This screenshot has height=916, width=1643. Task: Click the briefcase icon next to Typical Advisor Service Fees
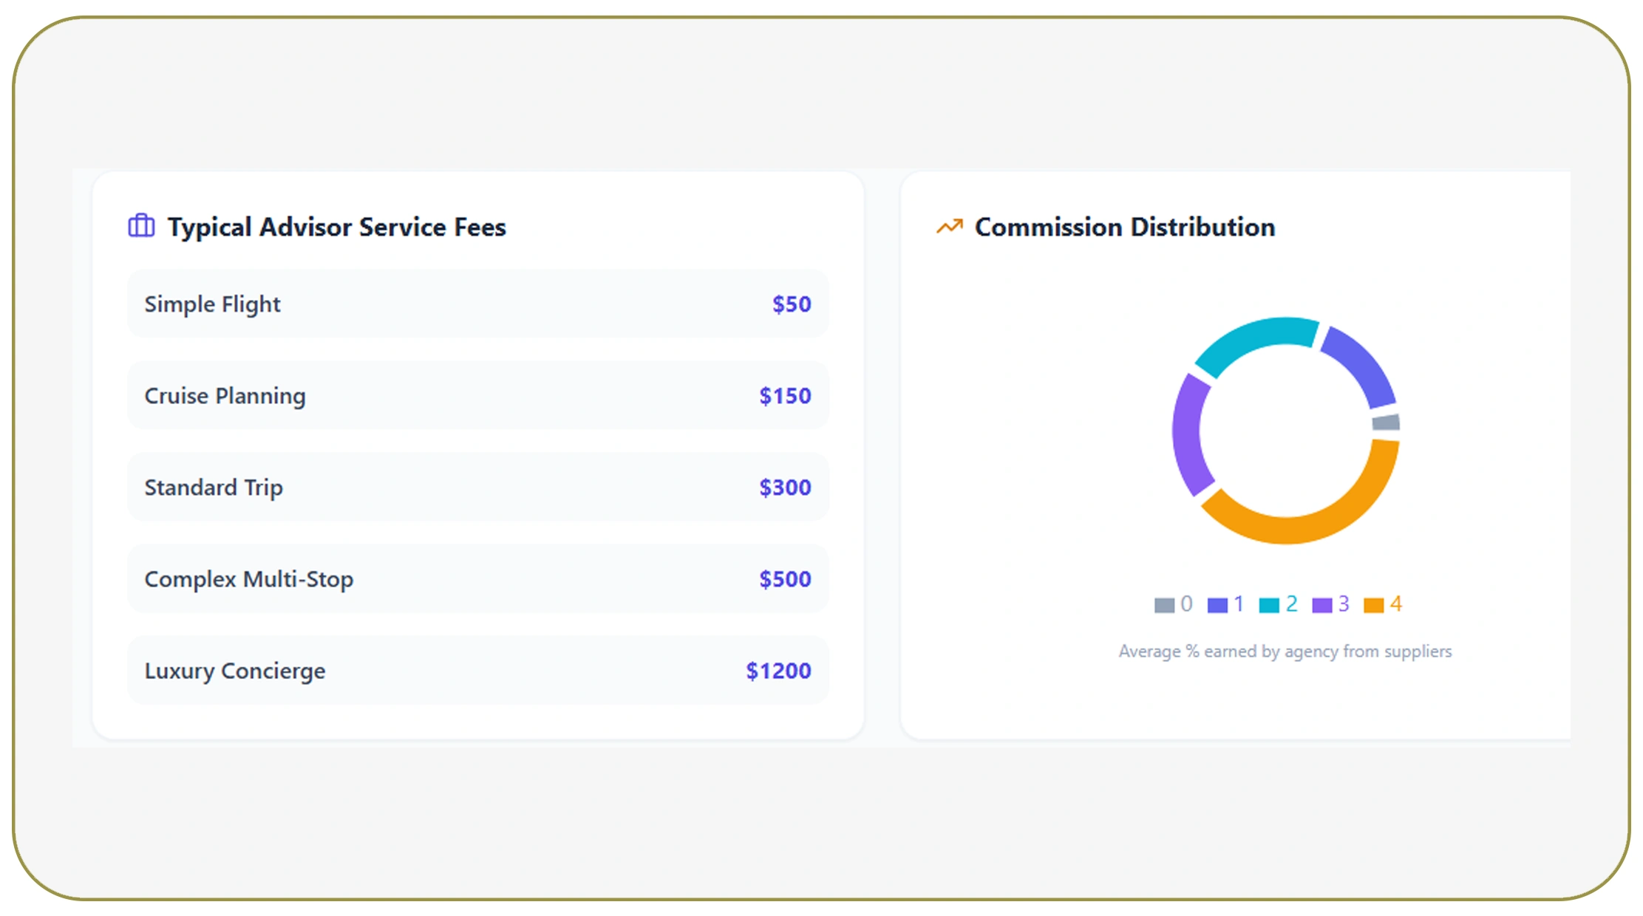click(x=141, y=226)
